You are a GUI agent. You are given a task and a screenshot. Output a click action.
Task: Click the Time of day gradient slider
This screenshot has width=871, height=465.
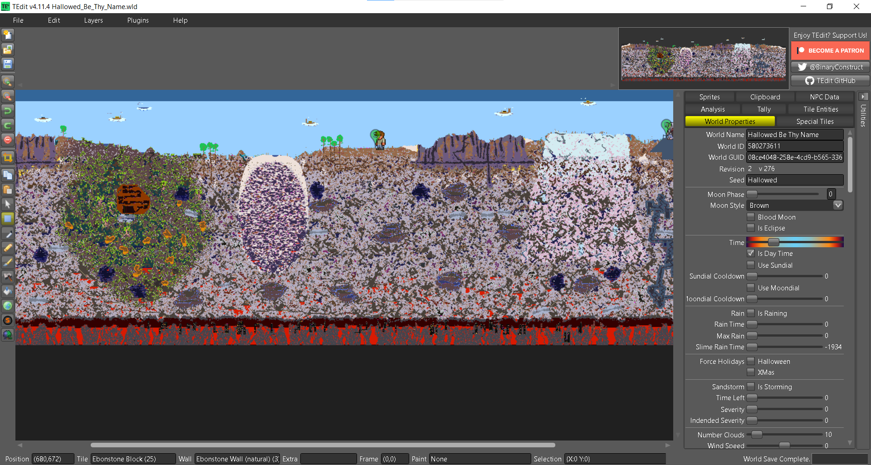[x=795, y=242]
